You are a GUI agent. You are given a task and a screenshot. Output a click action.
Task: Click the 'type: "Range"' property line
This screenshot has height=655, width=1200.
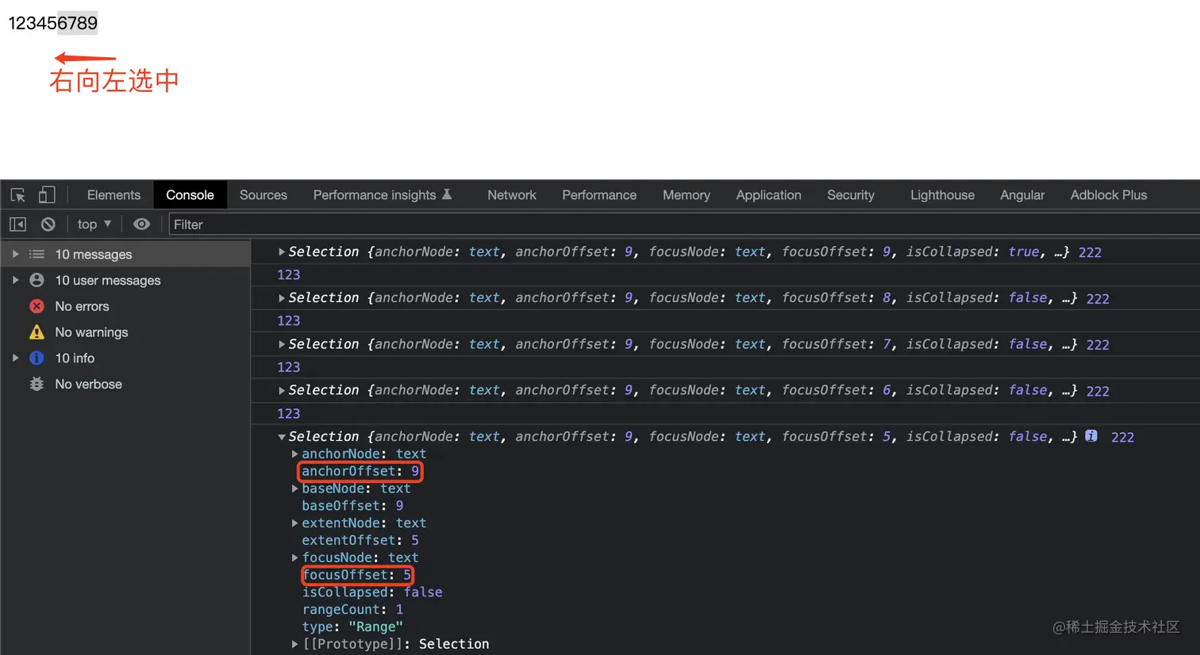pos(352,627)
